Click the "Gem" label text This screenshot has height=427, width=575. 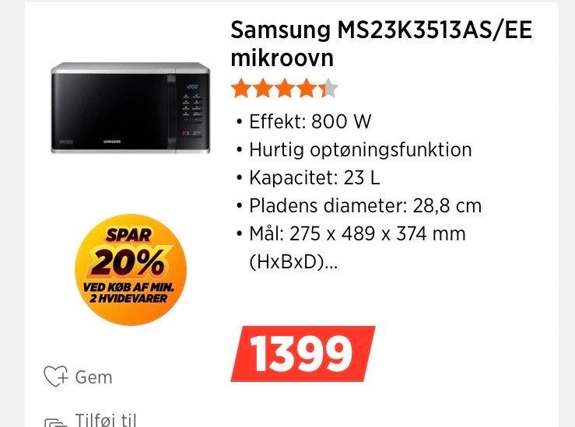tap(93, 377)
